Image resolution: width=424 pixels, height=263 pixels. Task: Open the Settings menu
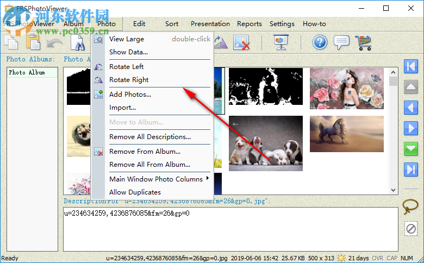282,24
